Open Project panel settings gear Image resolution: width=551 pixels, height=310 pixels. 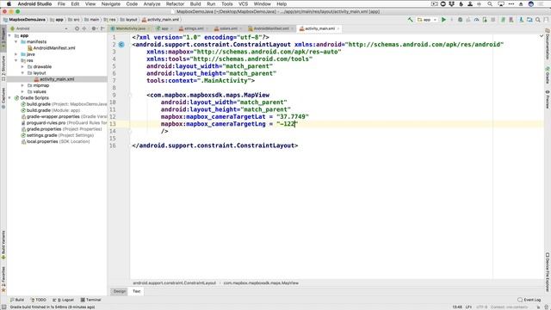[x=94, y=28]
